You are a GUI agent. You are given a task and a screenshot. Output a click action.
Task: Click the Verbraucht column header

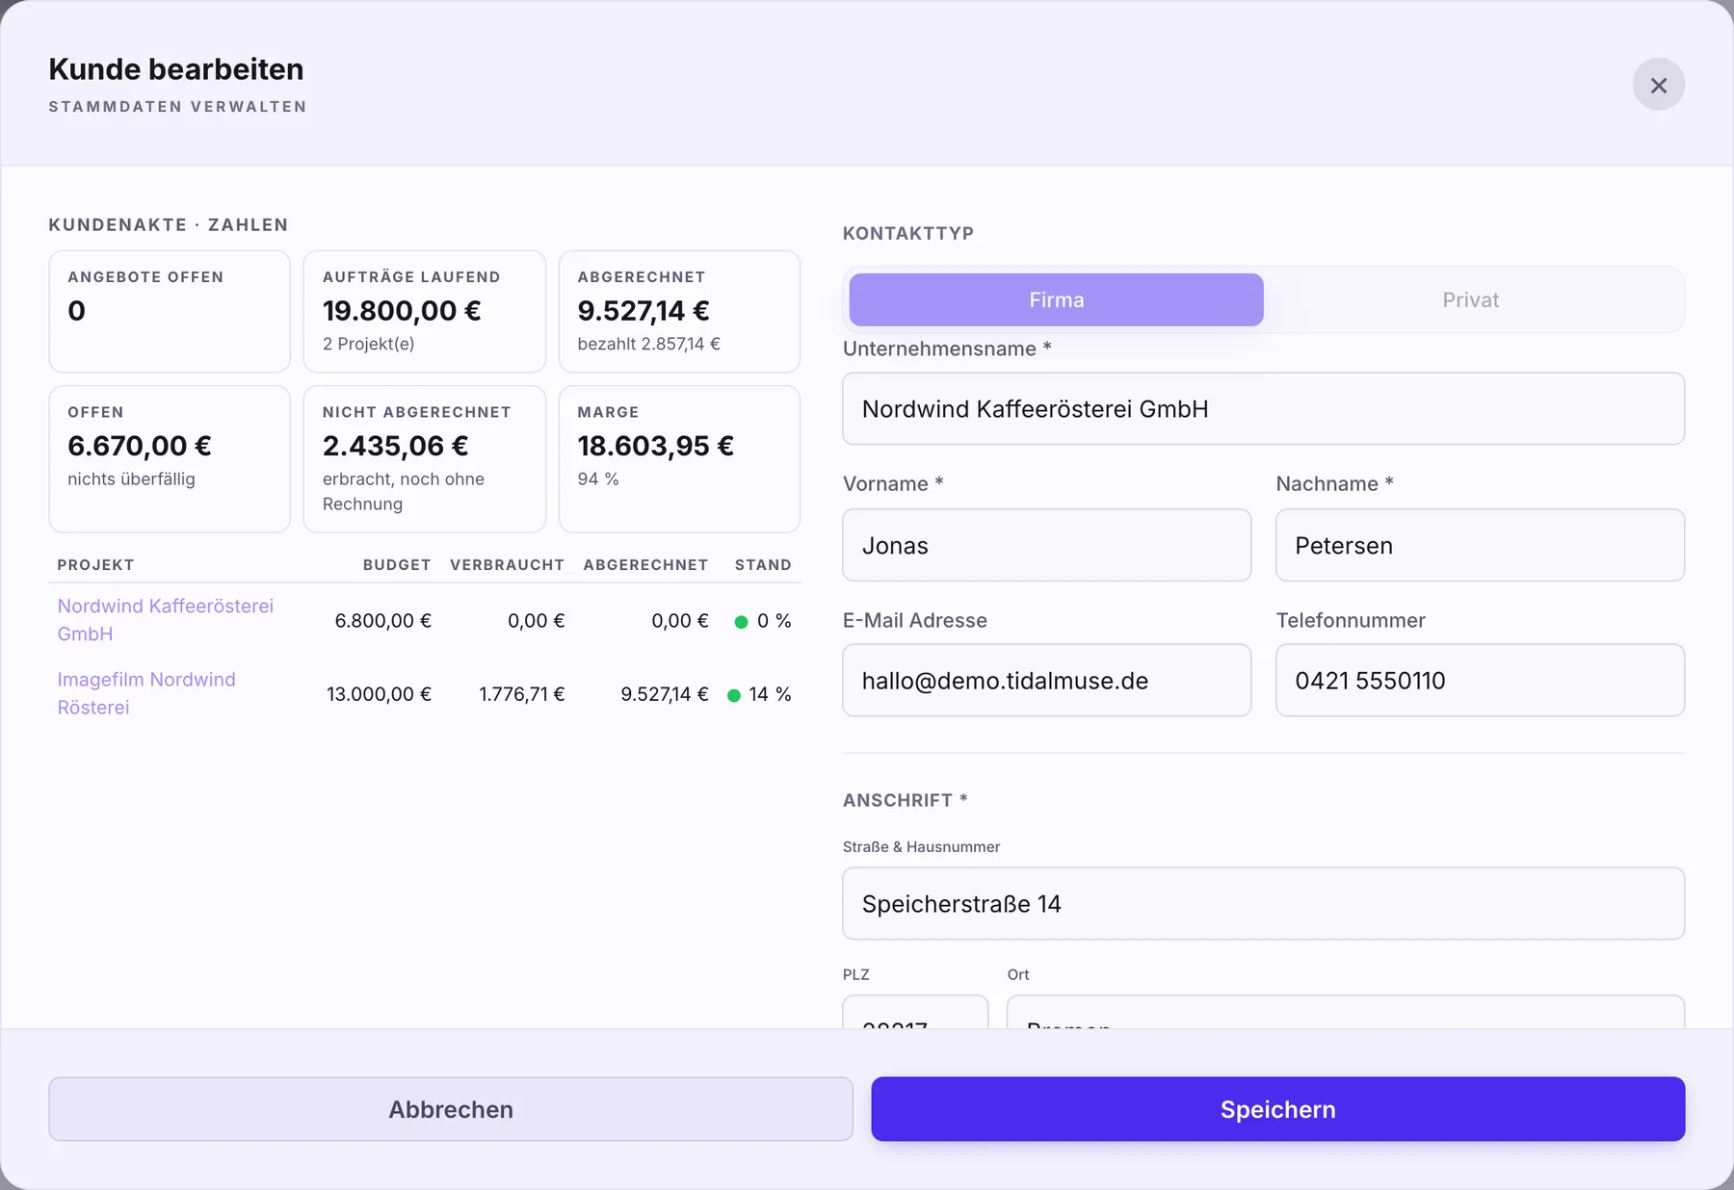507,565
